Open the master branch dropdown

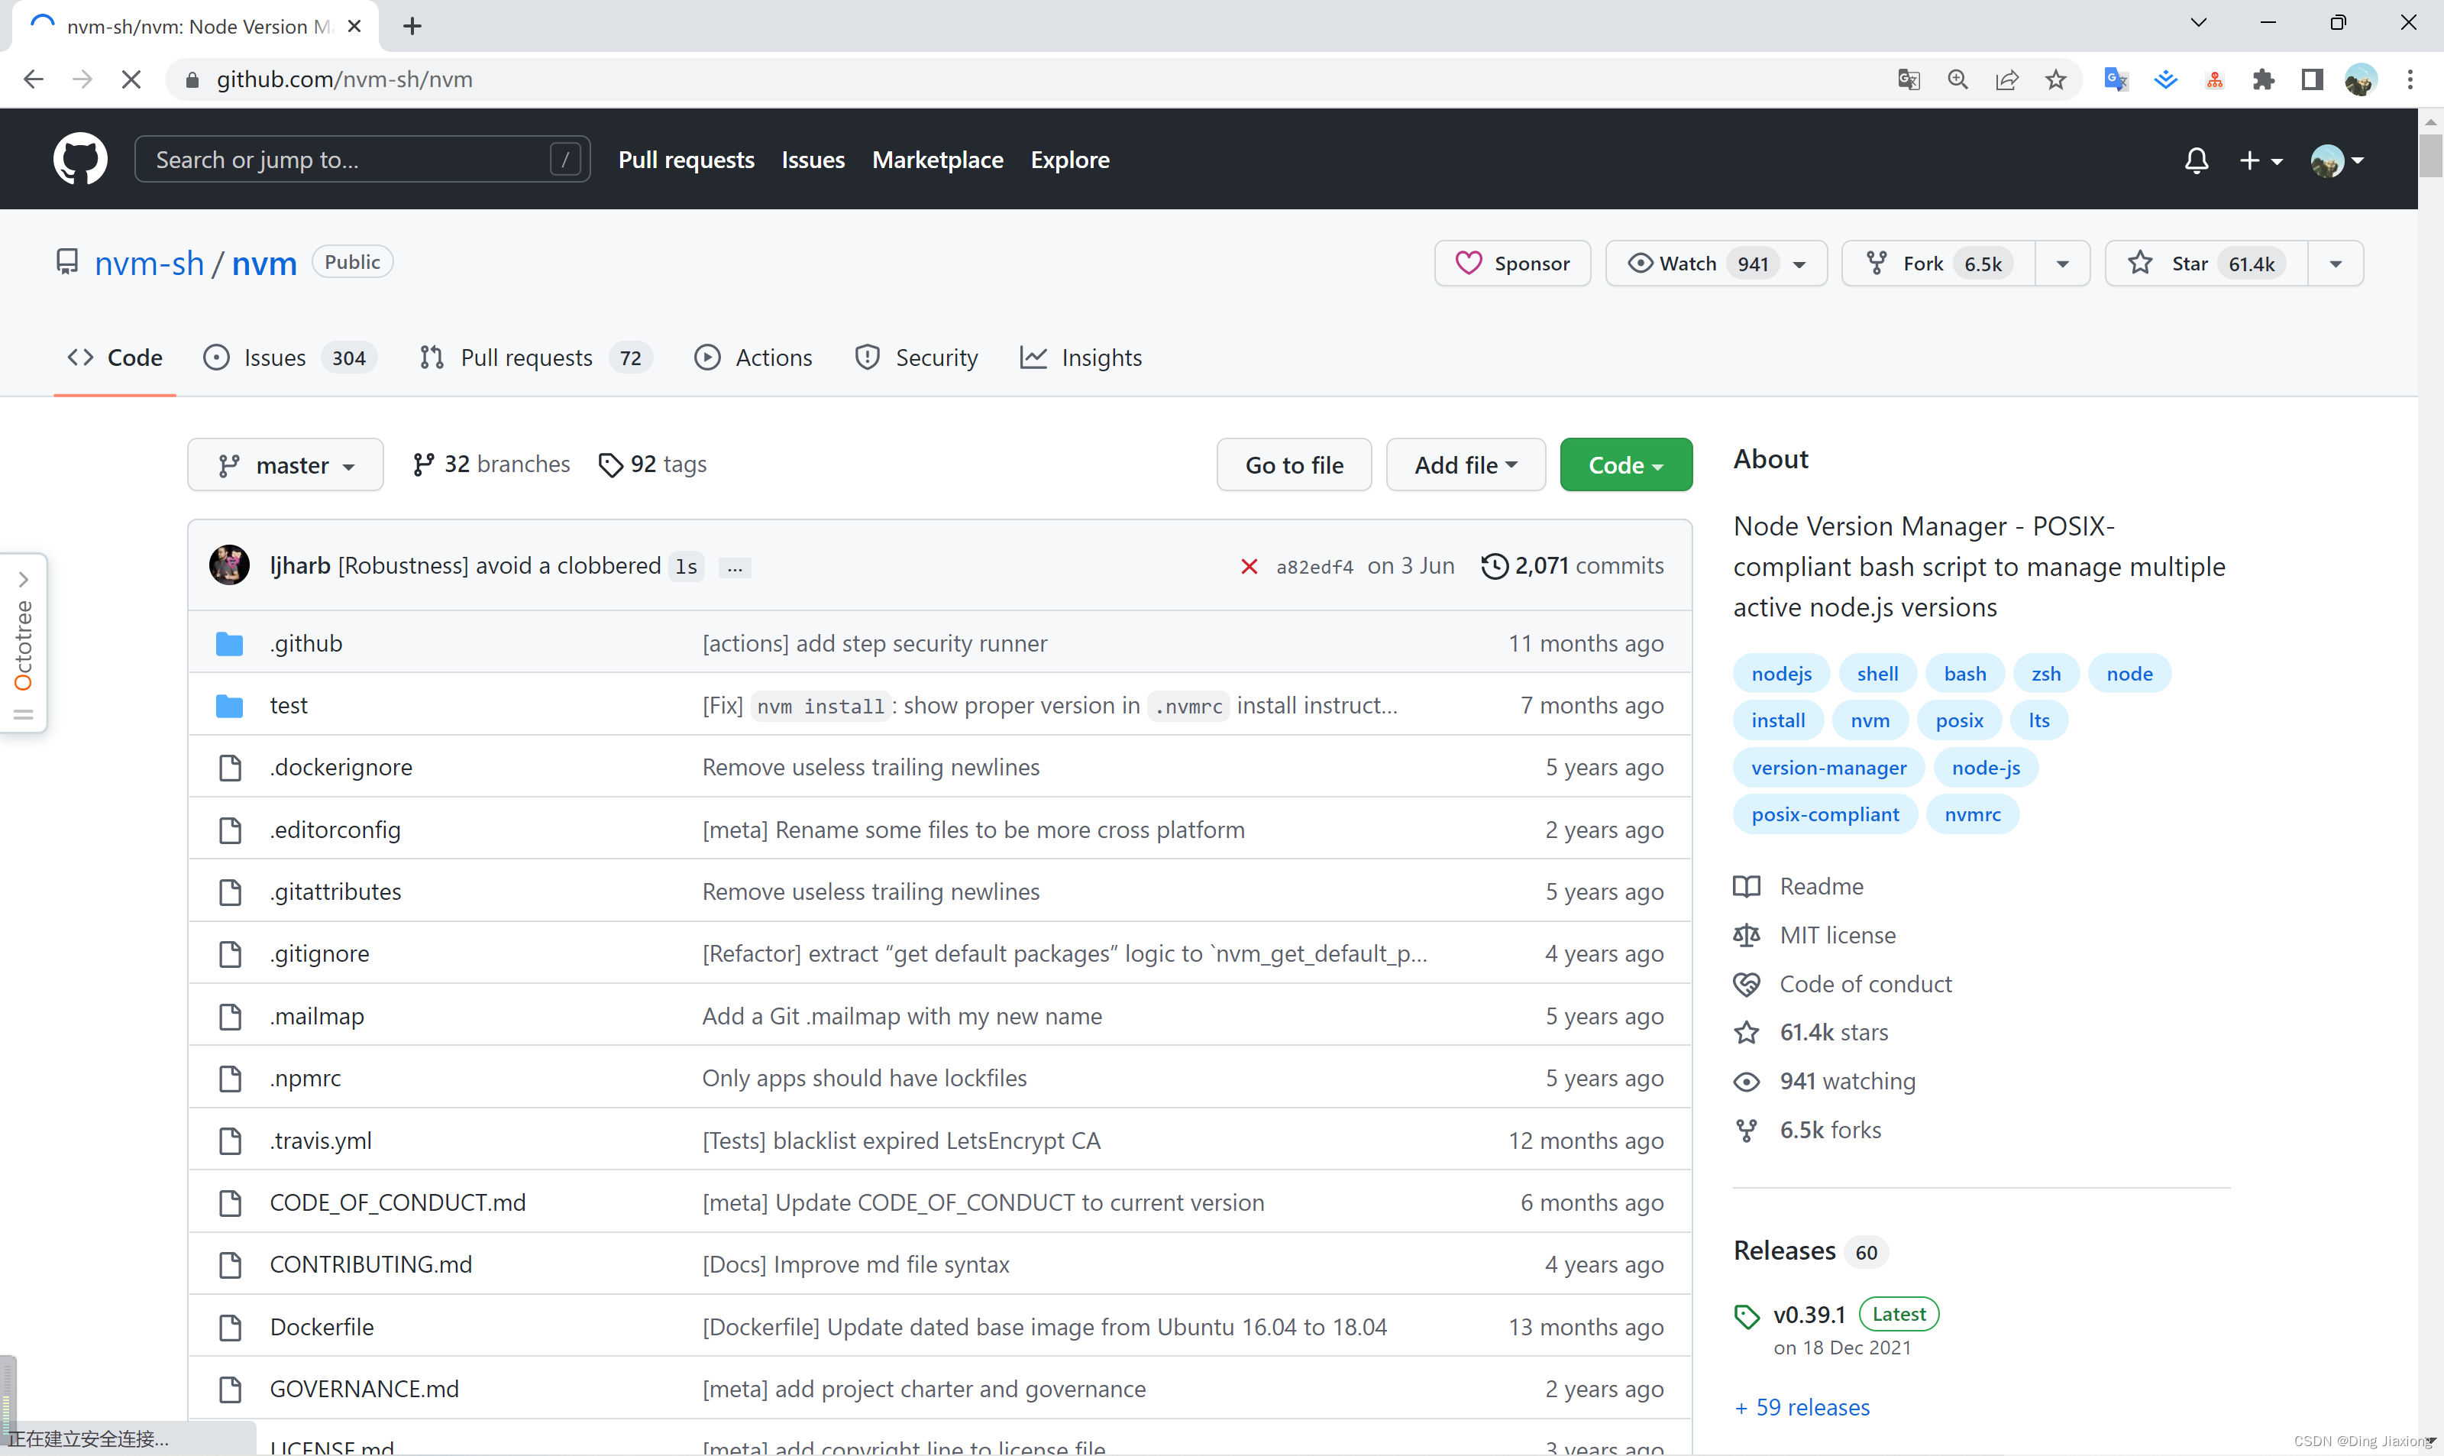tap(286, 465)
